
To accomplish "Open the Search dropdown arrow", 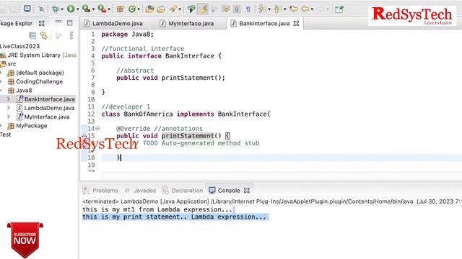I will (x=180, y=9).
